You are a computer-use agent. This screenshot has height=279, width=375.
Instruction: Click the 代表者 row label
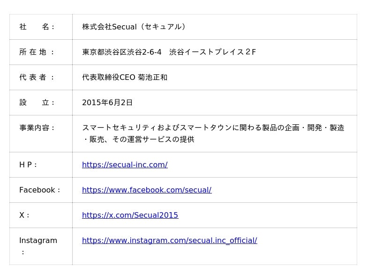coord(37,77)
